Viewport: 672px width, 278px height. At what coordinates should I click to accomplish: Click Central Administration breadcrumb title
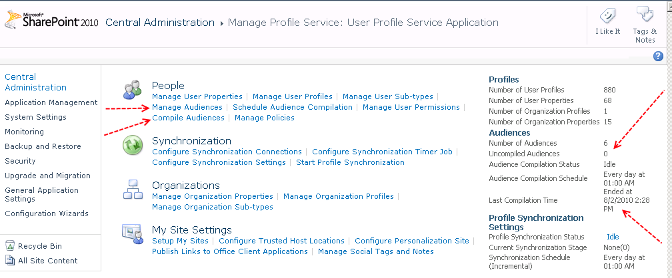coord(160,23)
